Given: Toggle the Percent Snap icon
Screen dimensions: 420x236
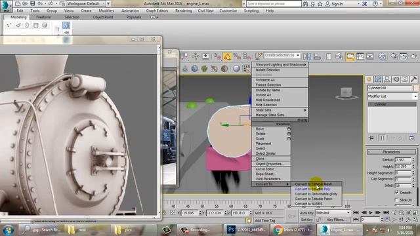Looking at the screenshot, I should click(x=237, y=56).
